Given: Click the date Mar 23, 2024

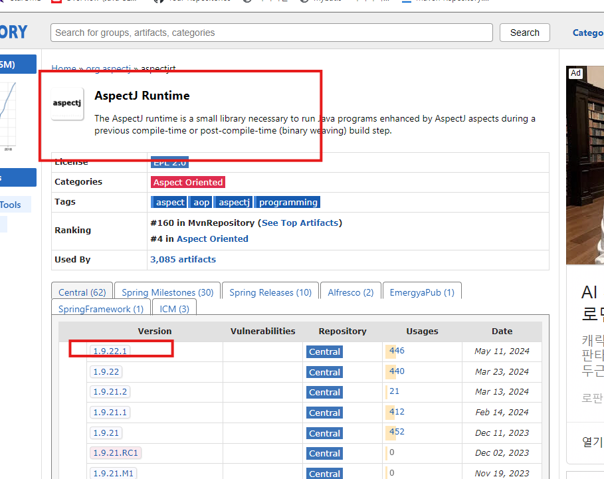Looking at the screenshot, I should coord(502,371).
